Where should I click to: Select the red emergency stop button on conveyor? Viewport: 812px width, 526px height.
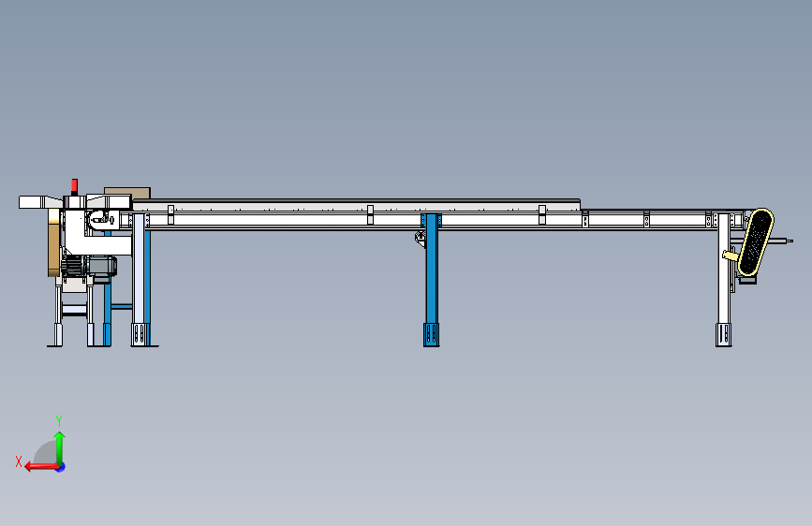tap(74, 187)
